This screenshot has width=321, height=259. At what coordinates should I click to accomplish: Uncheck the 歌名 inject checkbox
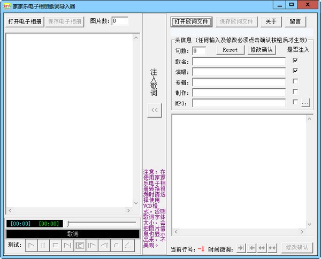[x=295, y=60]
